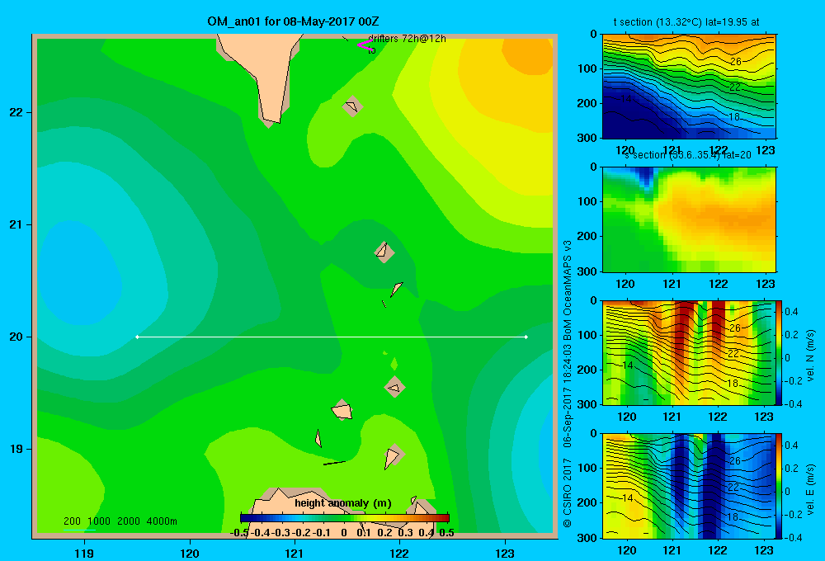
Task: Click latitude label 22 on the main map axis
Action: [x=16, y=112]
